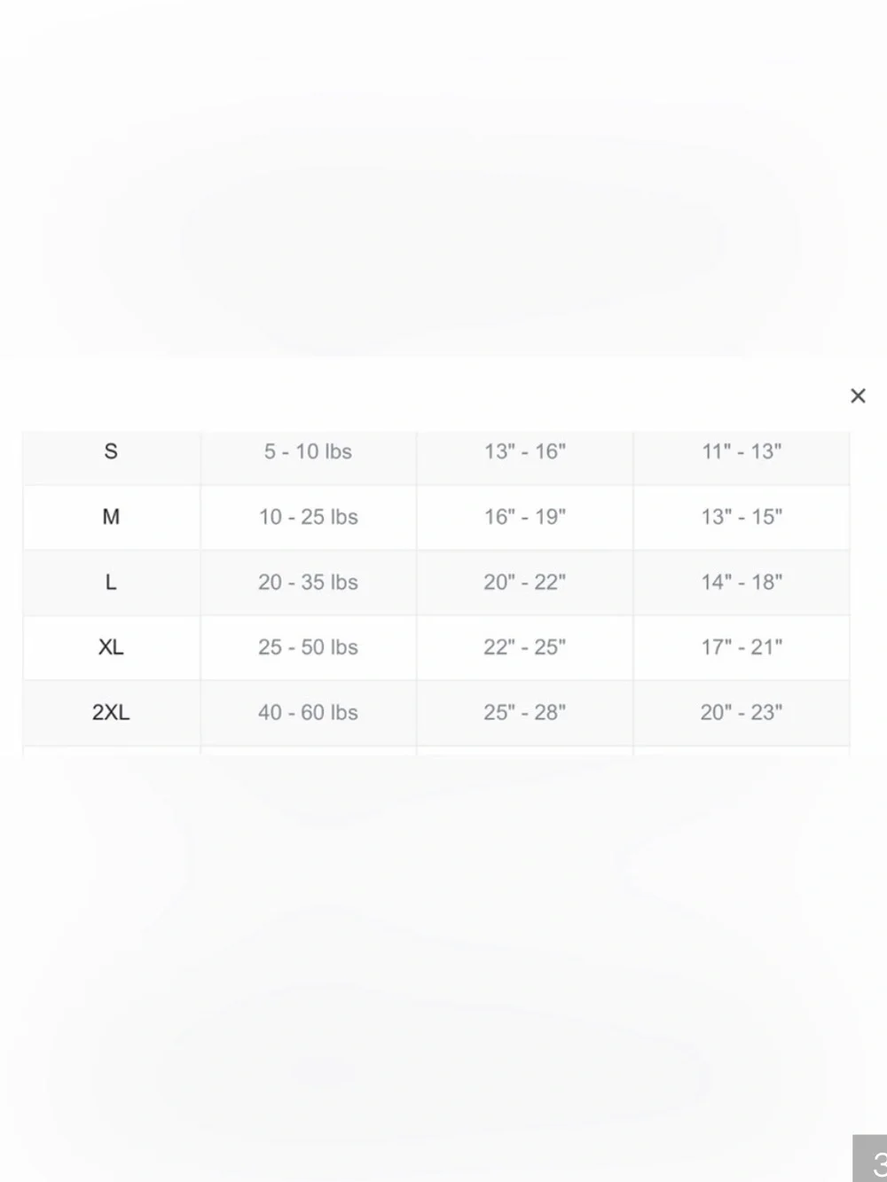The width and height of the screenshot is (887, 1182).
Task: Click the 11" - 13" measurement cell
Action: pos(742,452)
